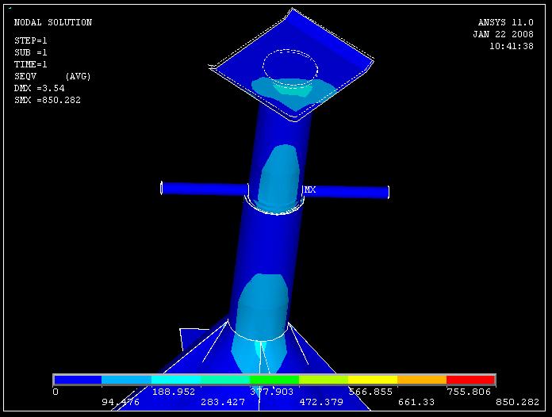Pick the bright green legend band
The width and height of the screenshot is (552, 417).
274,380
